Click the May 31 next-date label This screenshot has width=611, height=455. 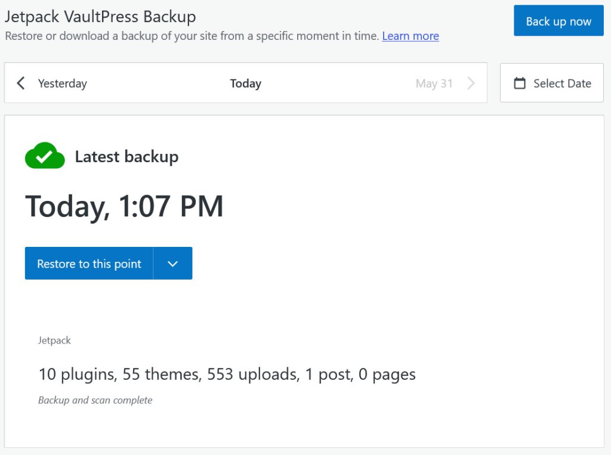coord(434,83)
